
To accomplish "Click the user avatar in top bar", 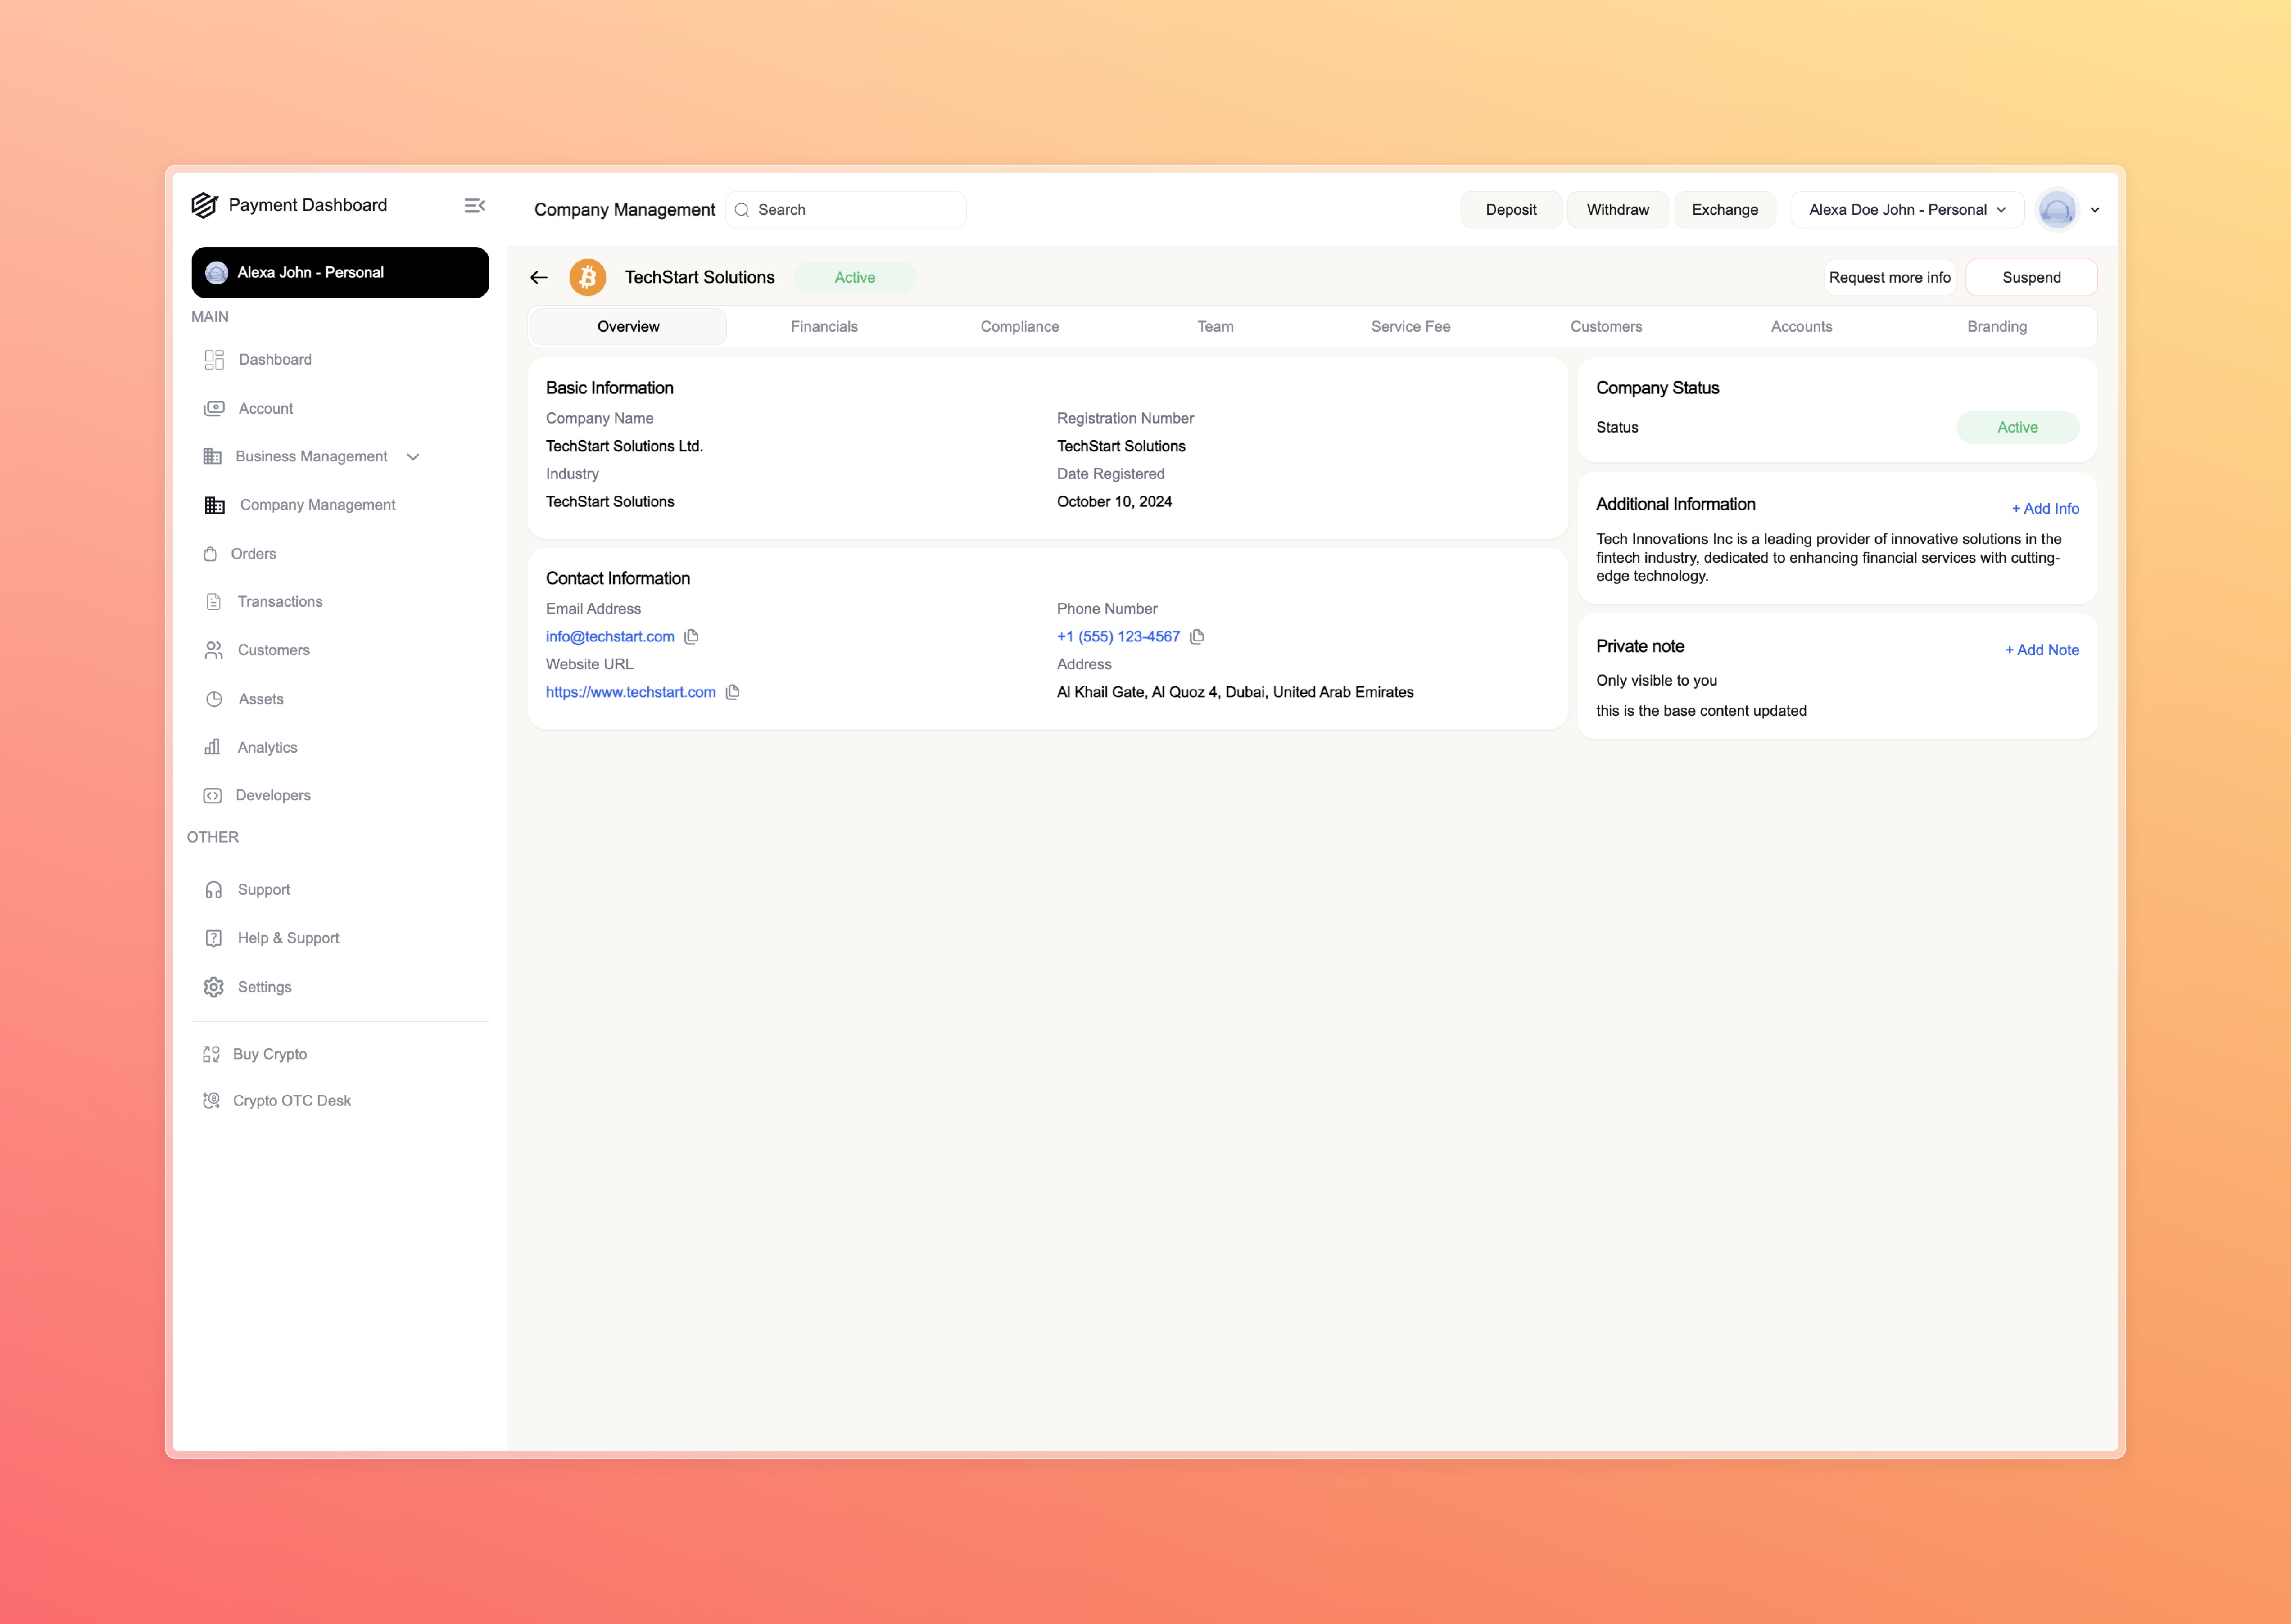I will [2057, 210].
